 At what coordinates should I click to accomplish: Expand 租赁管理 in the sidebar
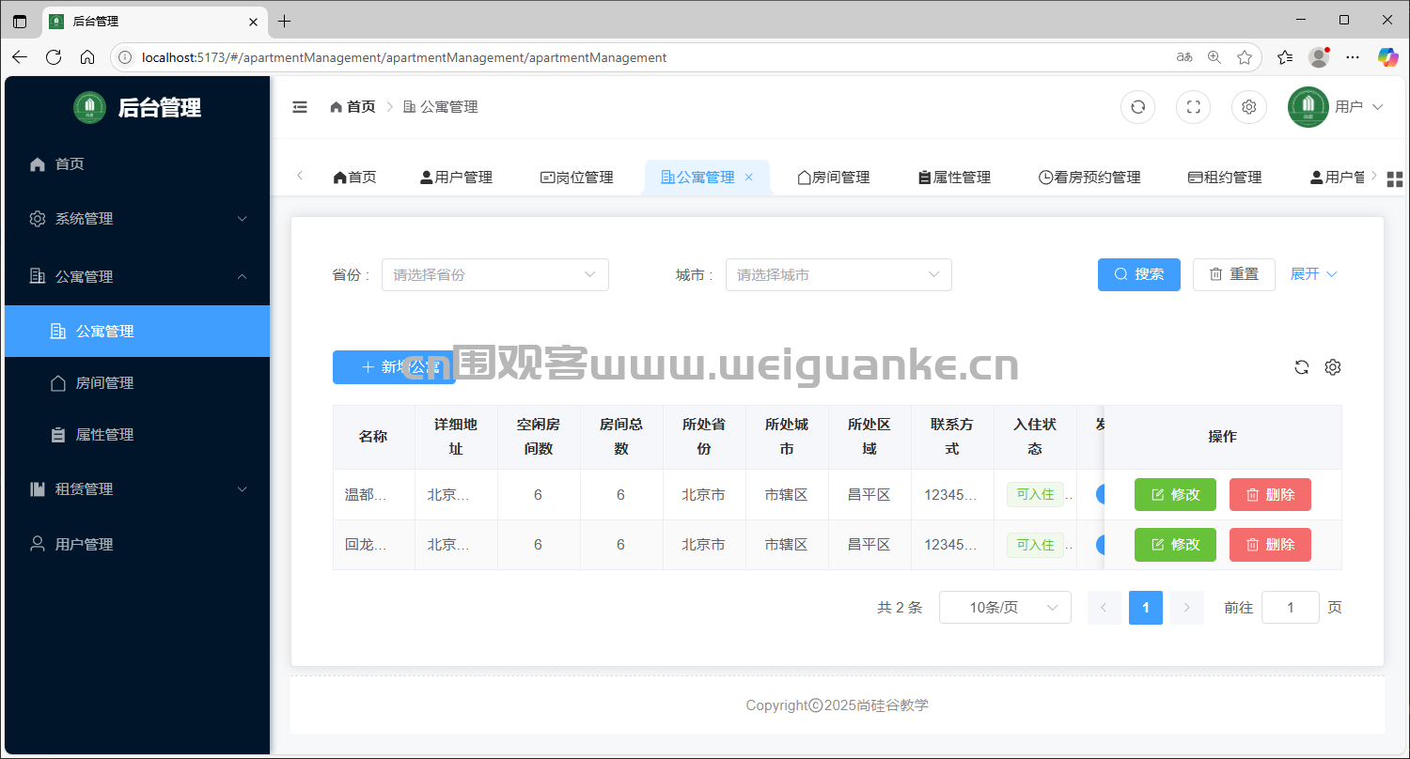point(137,489)
